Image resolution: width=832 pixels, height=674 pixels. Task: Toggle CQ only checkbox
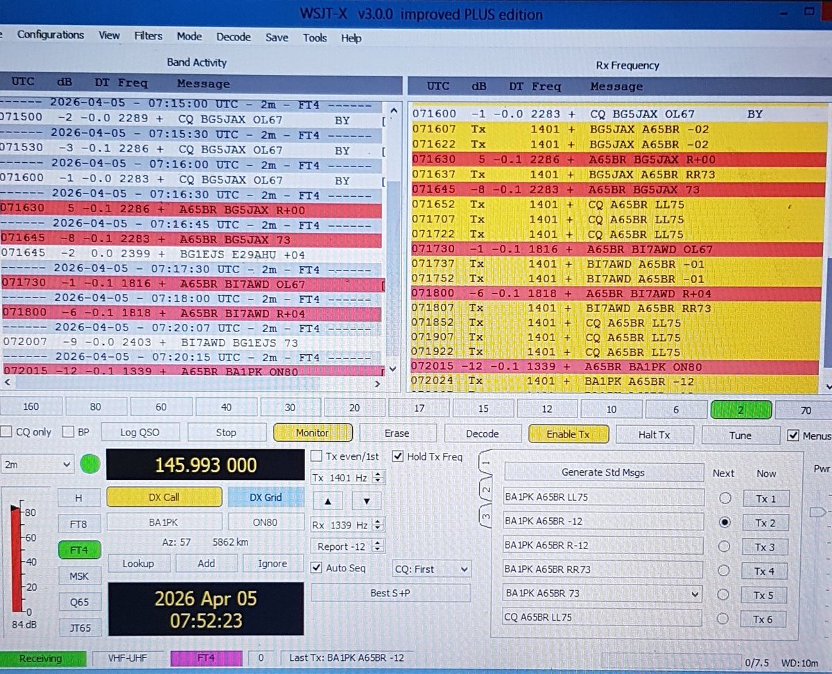click(x=5, y=431)
